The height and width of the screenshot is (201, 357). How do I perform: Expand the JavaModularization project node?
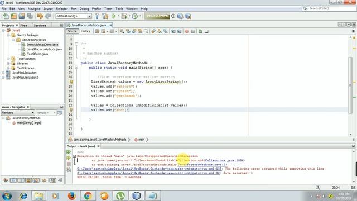click(x=3, y=73)
